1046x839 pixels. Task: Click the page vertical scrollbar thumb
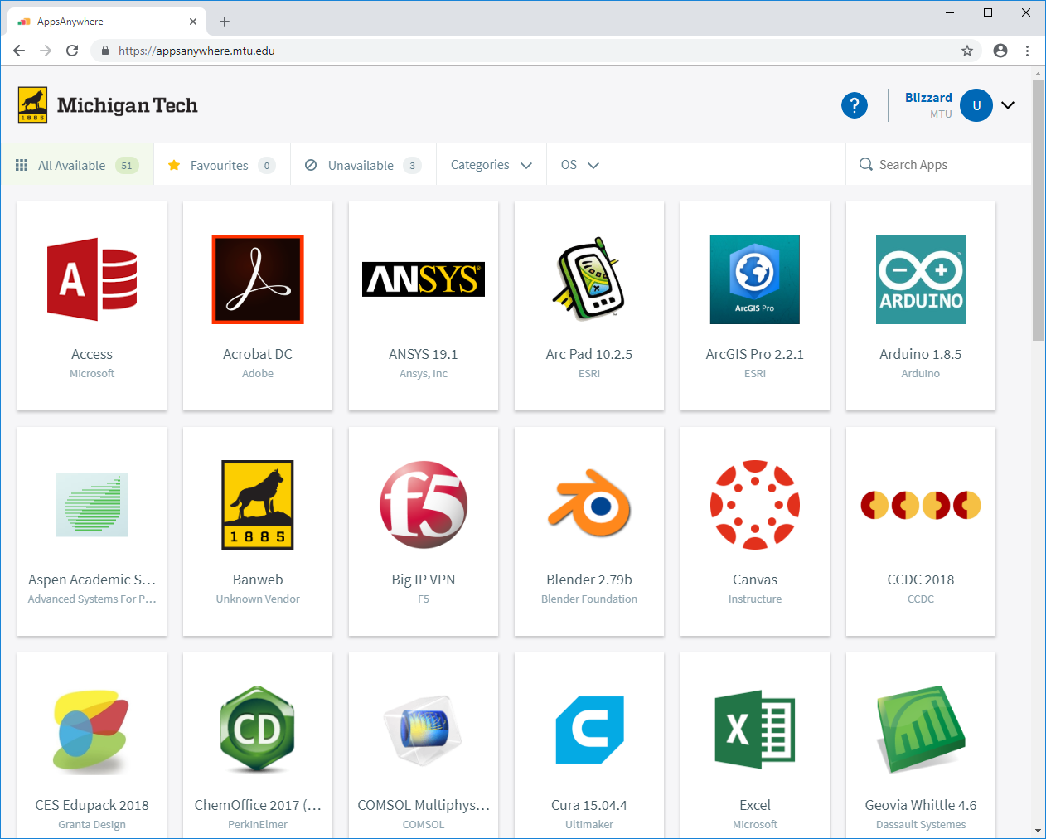pos(1039,211)
